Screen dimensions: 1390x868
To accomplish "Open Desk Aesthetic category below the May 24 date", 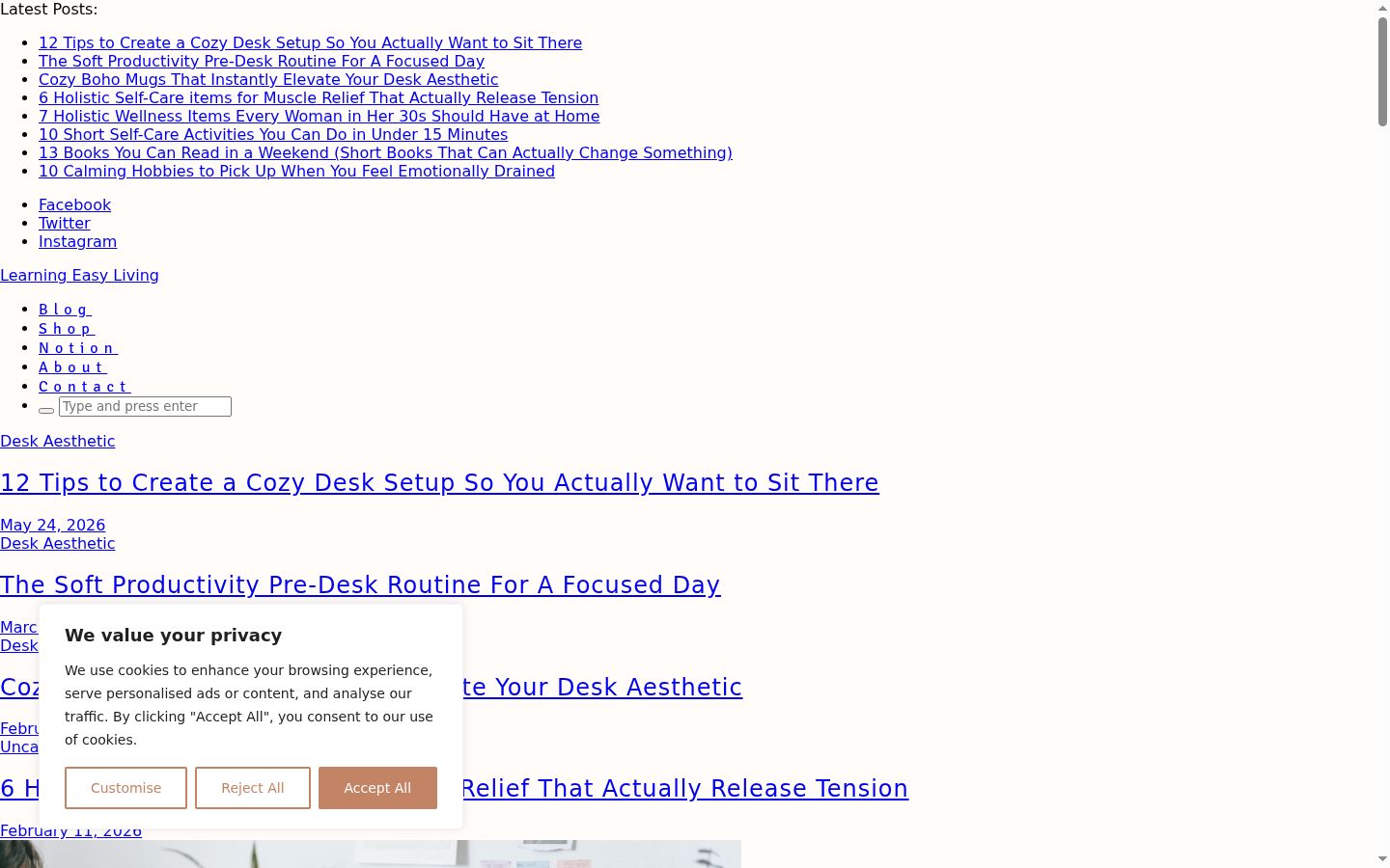I will pyautogui.click(x=57, y=543).
